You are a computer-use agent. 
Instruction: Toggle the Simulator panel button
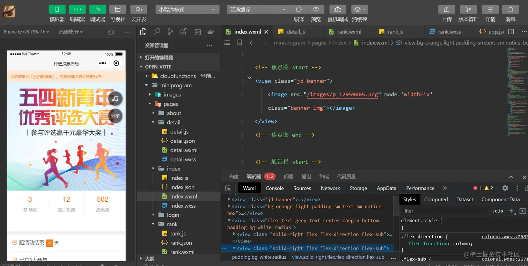[x=57, y=9]
